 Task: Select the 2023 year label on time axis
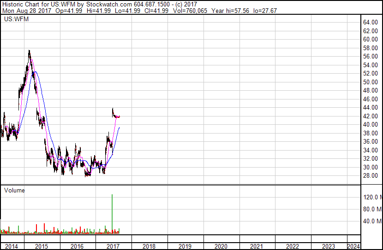[329, 246]
